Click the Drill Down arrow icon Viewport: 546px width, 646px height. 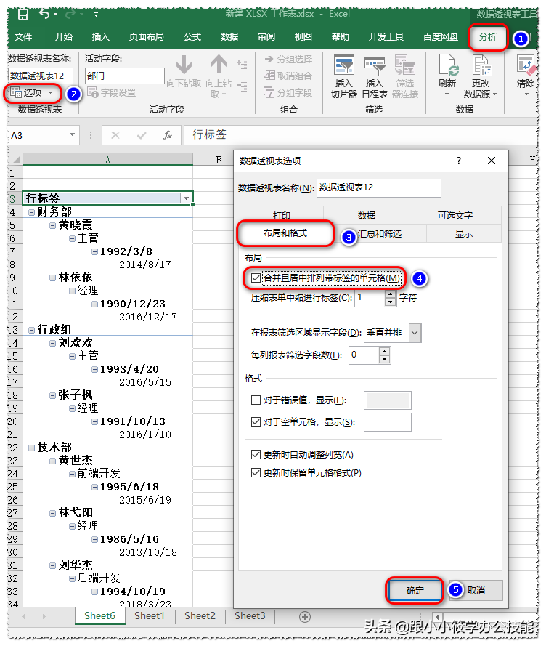184,65
